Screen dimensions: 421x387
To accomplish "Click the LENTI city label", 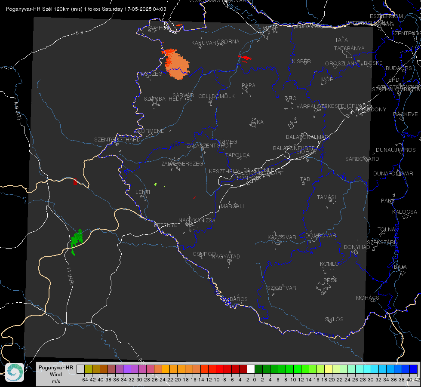I will coord(143,192).
